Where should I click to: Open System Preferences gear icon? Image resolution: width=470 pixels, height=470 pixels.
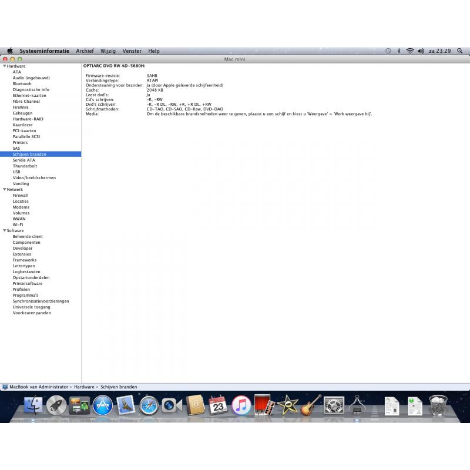(334, 405)
